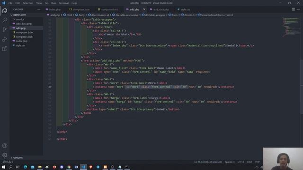Screen dimensions: 303x170
Task: Change end of line via 'CRLF'
Action: [x=250, y=162]
